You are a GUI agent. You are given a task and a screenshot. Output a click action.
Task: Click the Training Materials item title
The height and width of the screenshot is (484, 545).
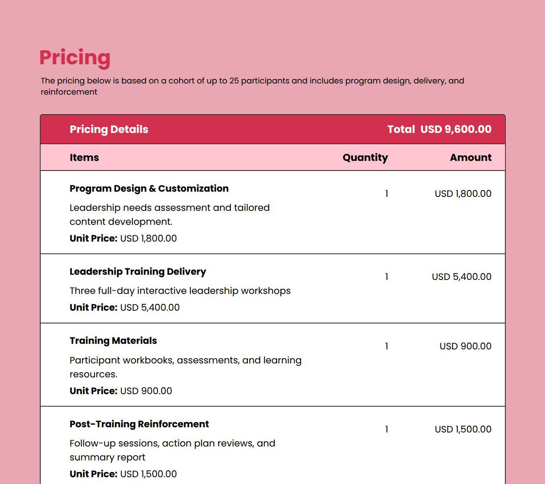point(113,341)
